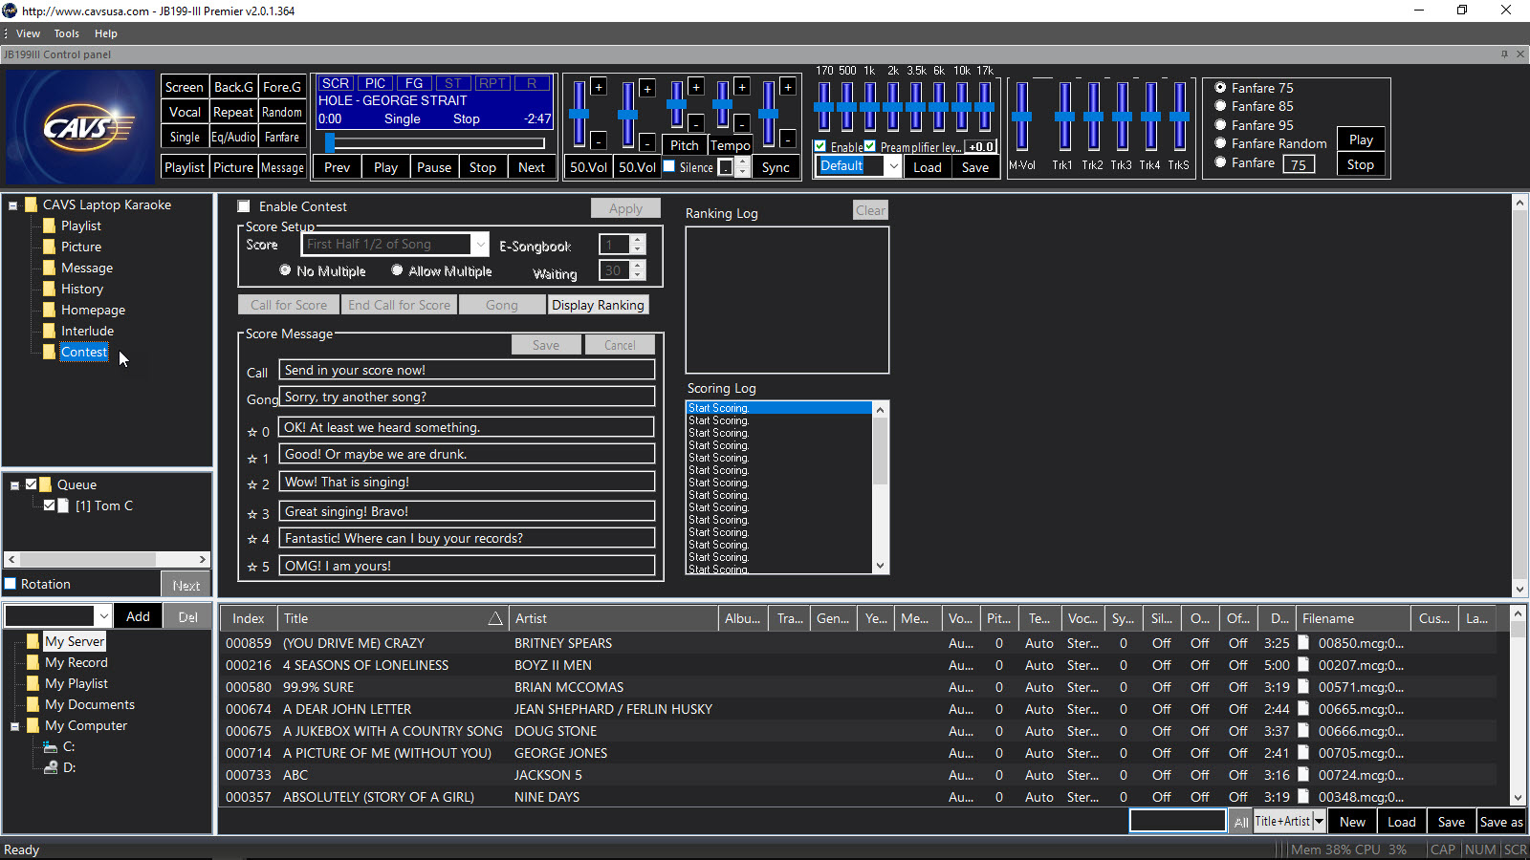Increase tempo with the Tempo plus button
The image size is (1530, 860).
(x=742, y=87)
